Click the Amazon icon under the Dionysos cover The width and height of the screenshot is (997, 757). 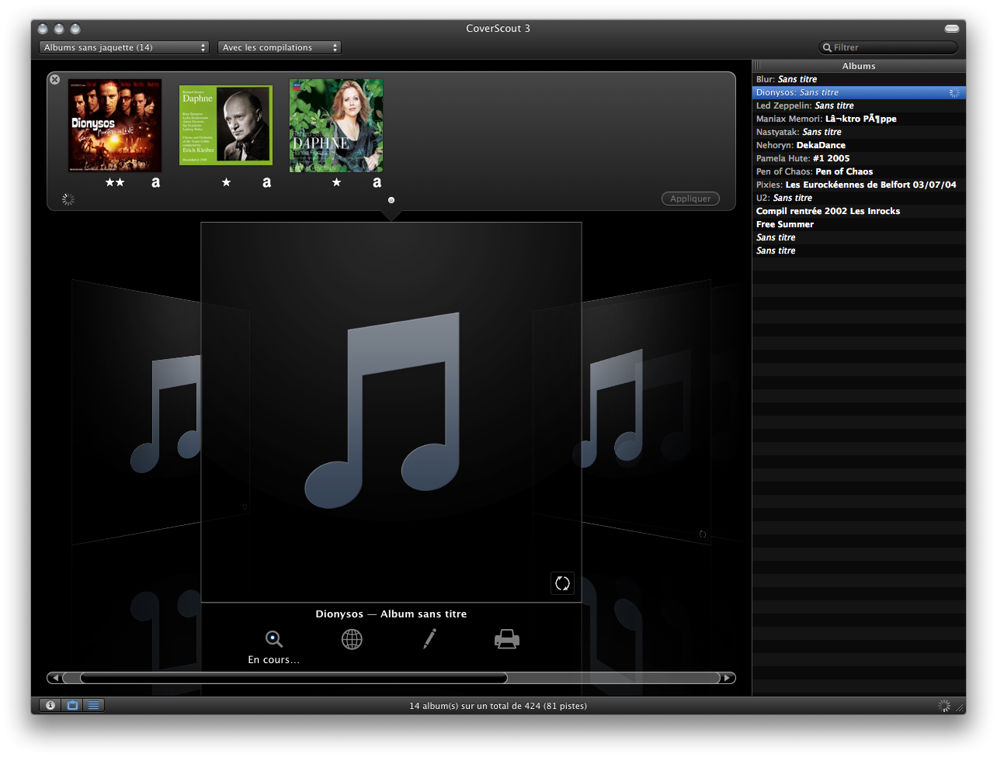click(x=155, y=182)
